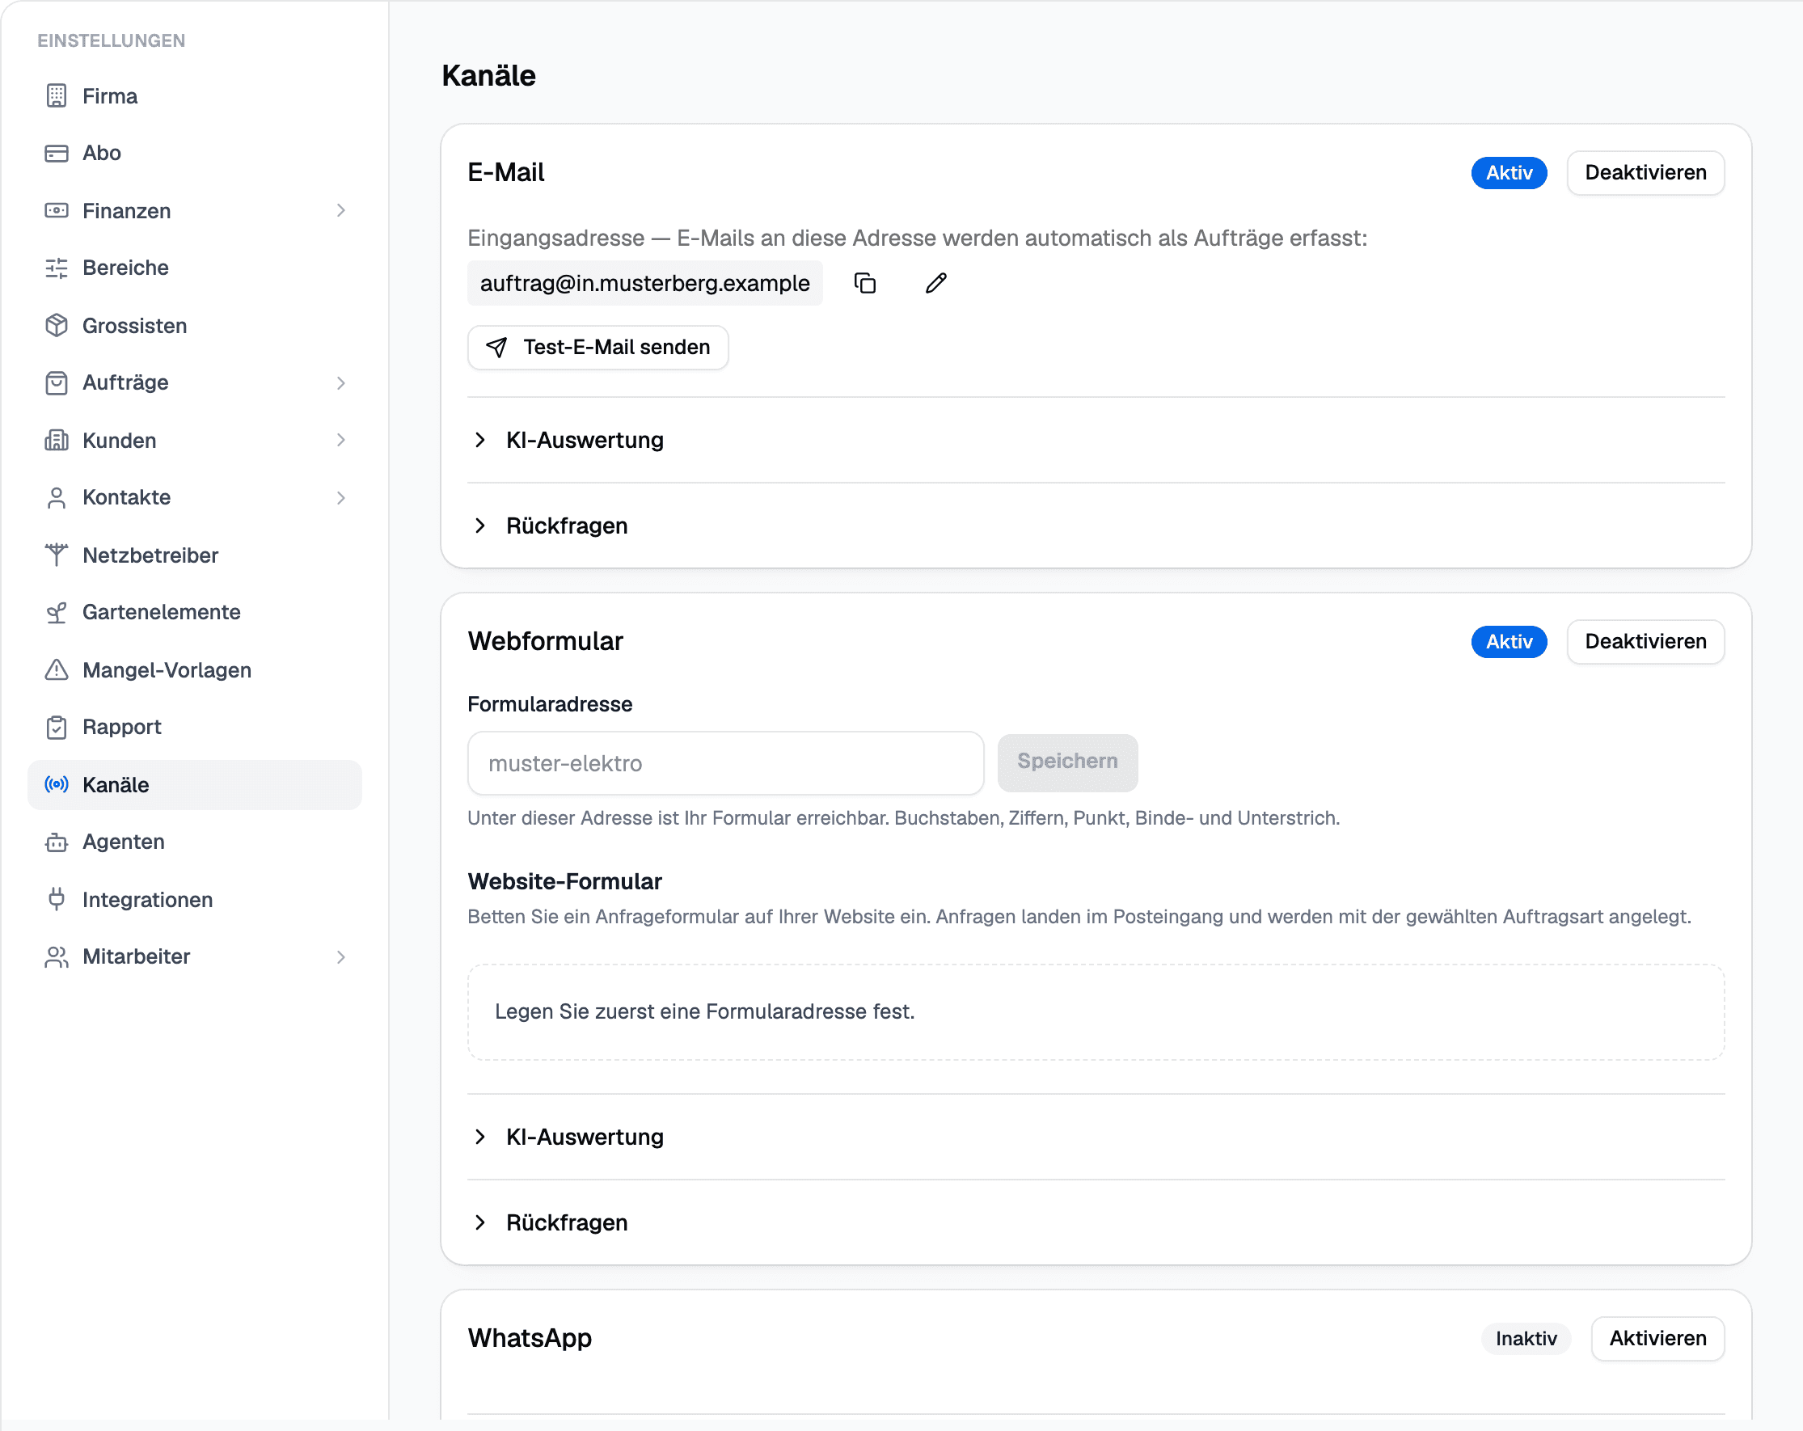
Task: Open Mangel-Vorlagen via the warning triangle icon
Action: click(x=56, y=670)
